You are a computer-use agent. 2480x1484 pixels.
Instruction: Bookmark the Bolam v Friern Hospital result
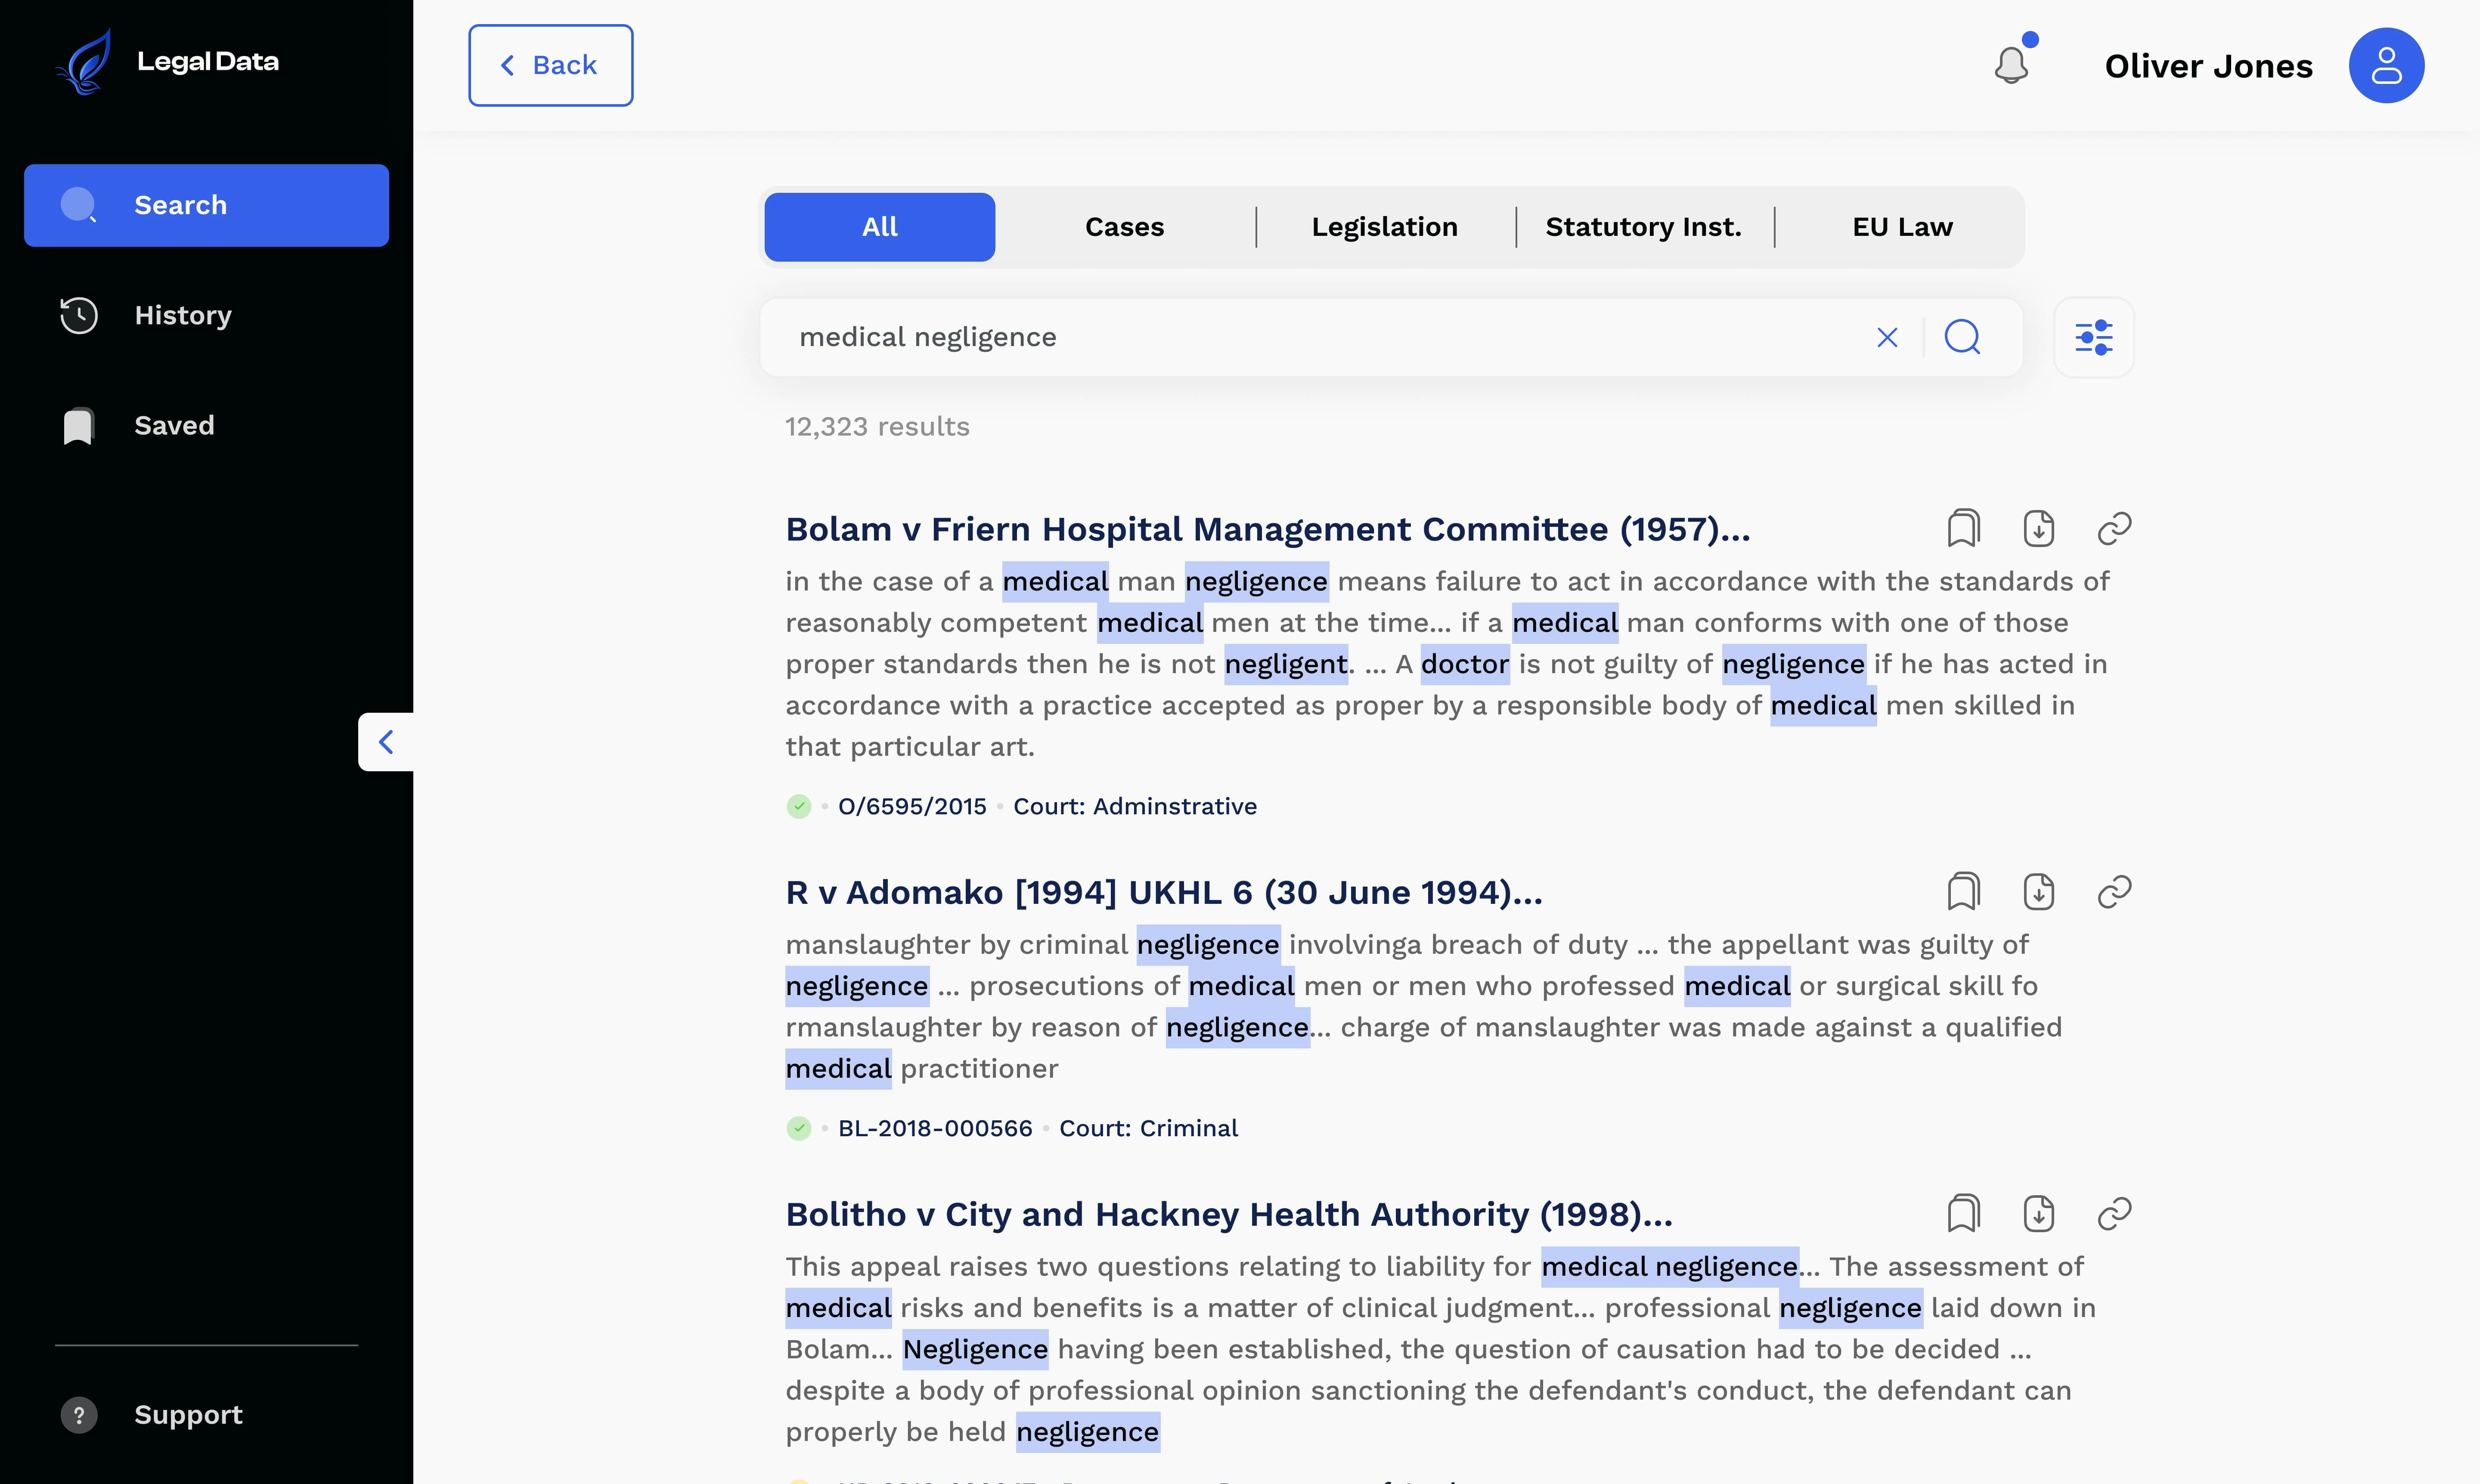(1963, 528)
